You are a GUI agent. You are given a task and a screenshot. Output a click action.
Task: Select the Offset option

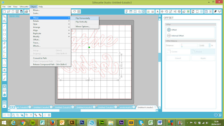point(172,30)
